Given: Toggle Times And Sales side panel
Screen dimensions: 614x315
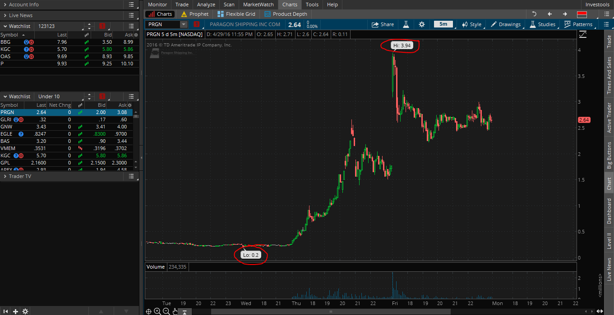Looking at the screenshot, I should (x=609, y=75).
